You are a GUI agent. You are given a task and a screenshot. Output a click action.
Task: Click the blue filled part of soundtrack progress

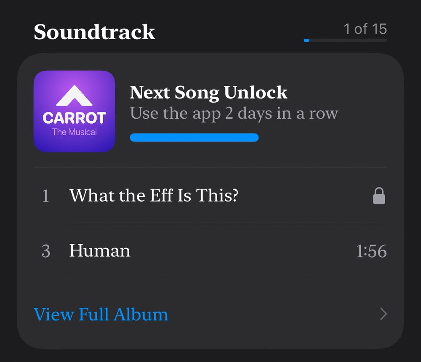point(306,40)
